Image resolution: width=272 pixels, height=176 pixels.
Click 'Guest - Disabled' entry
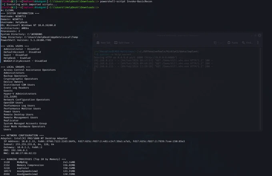[16, 55]
